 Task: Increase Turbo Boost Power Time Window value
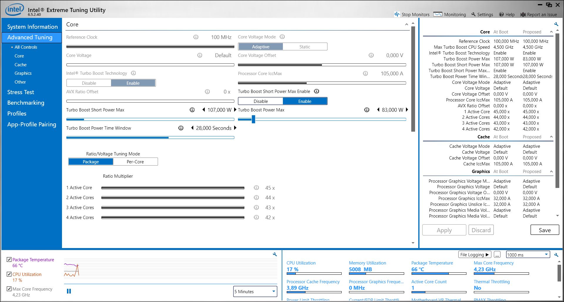235,128
